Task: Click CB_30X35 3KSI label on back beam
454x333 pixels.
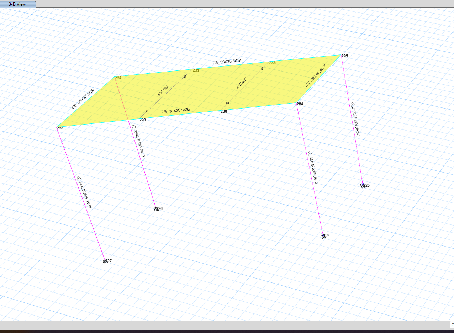Action: click(227, 62)
